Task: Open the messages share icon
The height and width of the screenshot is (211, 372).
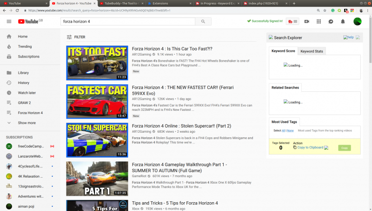Action: pos(331,21)
